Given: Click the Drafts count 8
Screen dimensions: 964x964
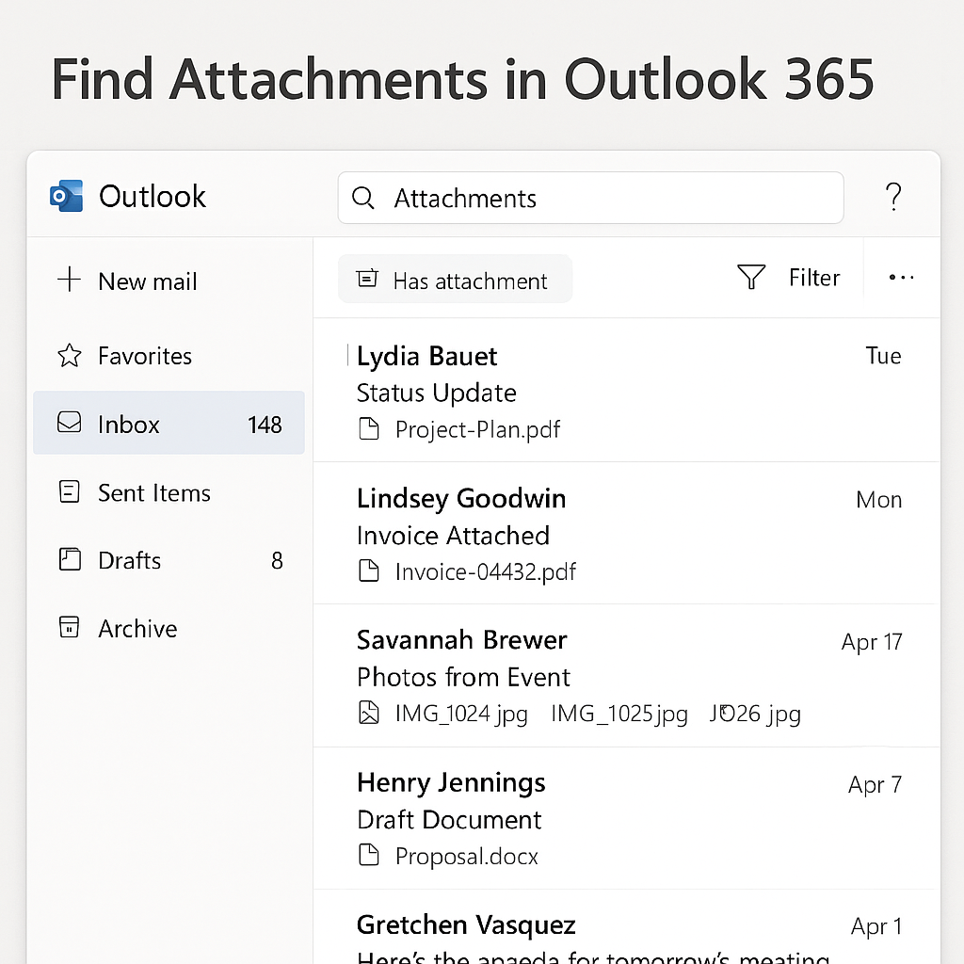Looking at the screenshot, I should pyautogui.click(x=278, y=561).
